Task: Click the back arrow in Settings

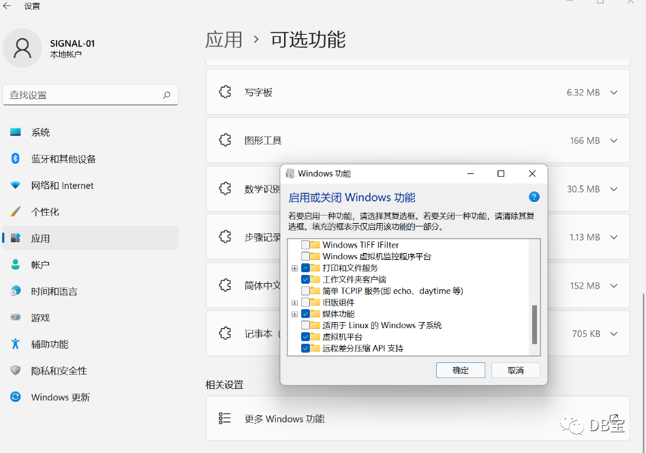Action: point(7,5)
